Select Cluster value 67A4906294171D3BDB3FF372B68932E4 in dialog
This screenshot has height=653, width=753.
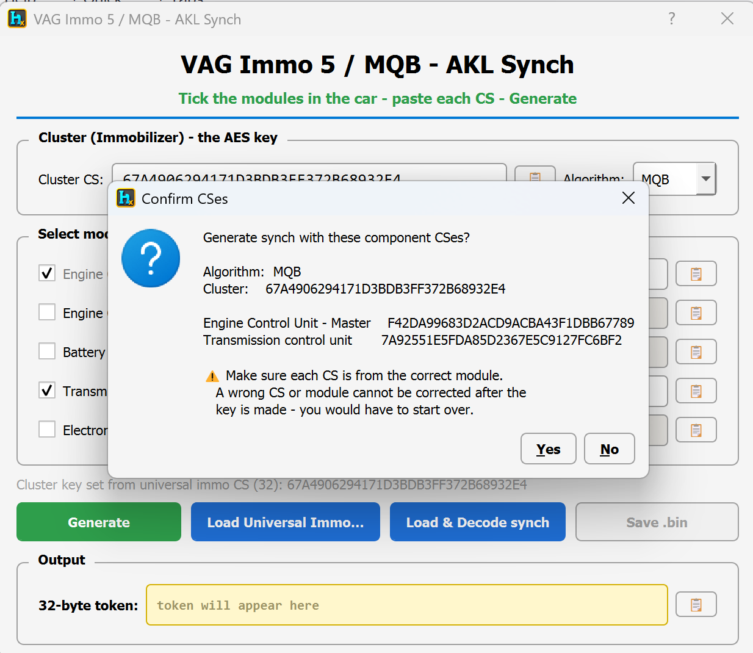386,289
